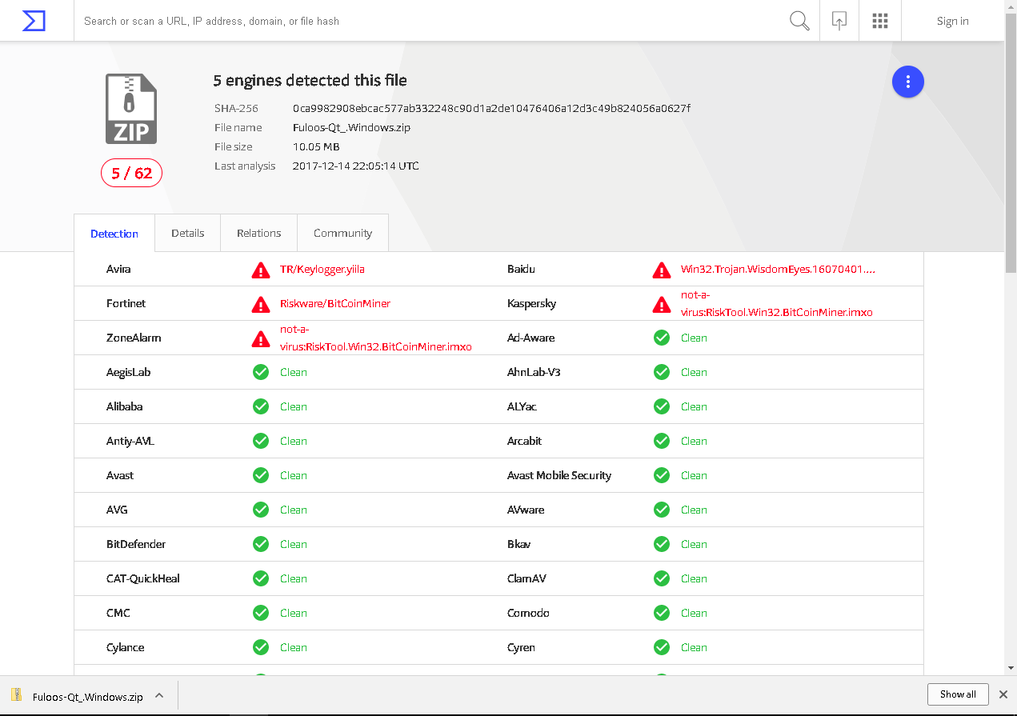Screen dimensions: 1017x716
Task: Click the Antiy-AVL green check icon
Action: point(261,441)
